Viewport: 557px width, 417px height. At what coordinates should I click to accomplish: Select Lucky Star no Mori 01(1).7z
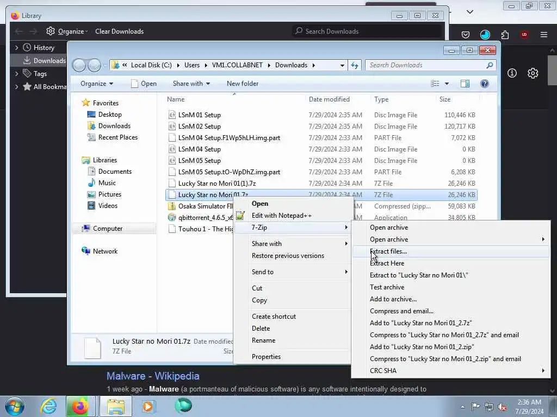coord(217,184)
